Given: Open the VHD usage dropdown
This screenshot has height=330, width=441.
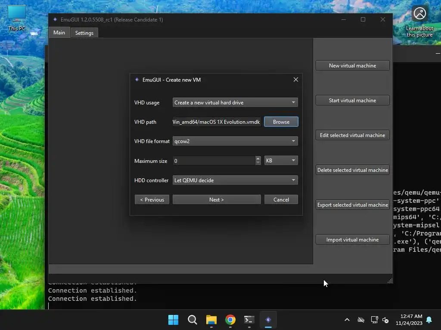Looking at the screenshot, I should [x=235, y=102].
